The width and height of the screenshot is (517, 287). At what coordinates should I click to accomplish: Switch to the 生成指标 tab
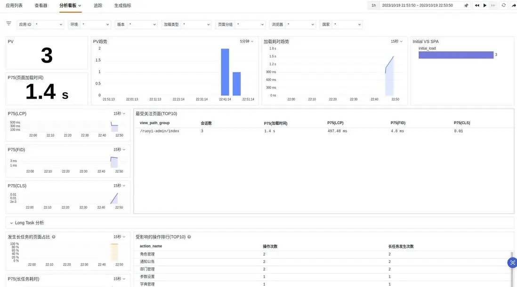[x=122, y=6]
